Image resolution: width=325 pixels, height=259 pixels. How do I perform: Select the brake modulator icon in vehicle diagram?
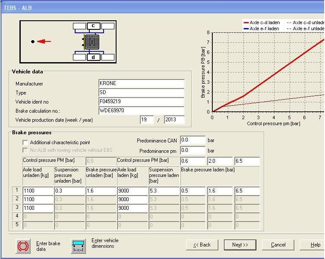pos(91,42)
